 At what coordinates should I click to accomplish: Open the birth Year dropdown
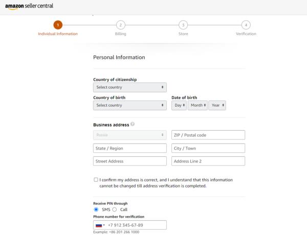tap(218, 105)
